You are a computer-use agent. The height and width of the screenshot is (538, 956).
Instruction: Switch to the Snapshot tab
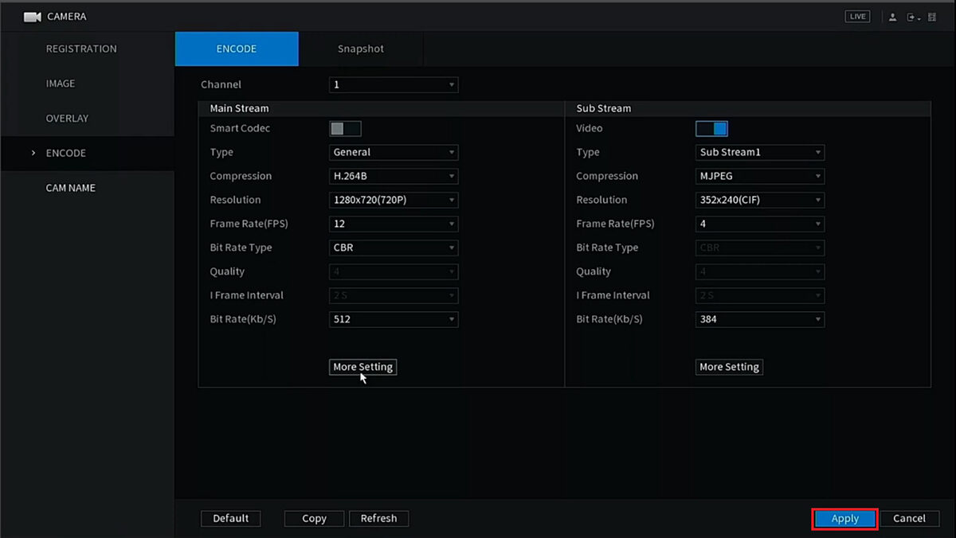pyautogui.click(x=361, y=49)
